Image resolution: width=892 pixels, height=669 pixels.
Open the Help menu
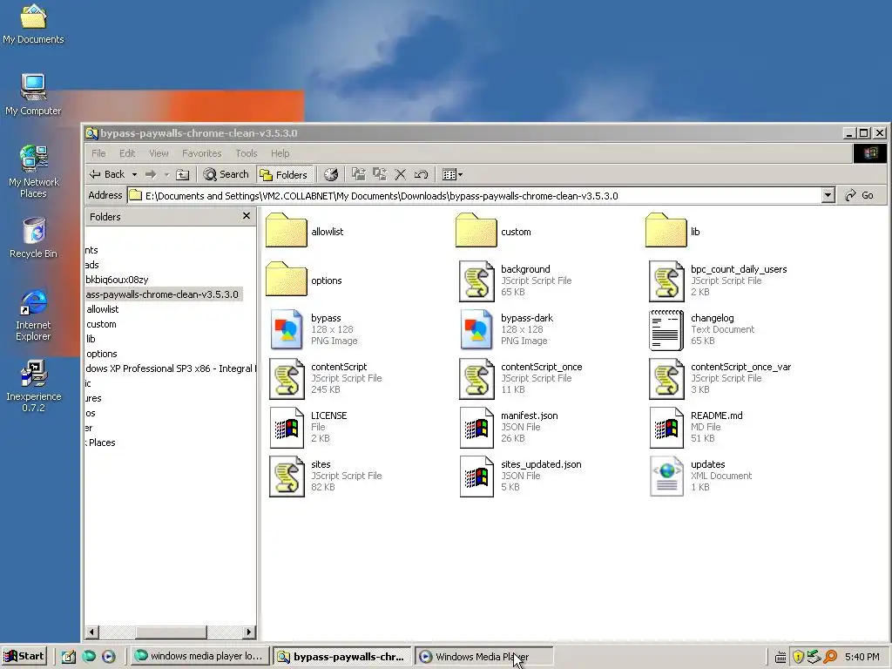click(280, 153)
